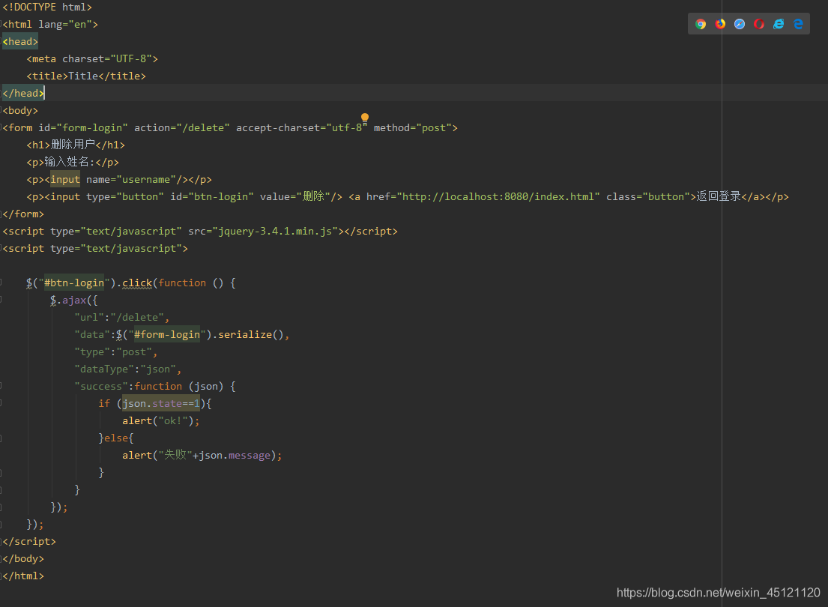
Task: Fold the success function block
Action: click(x=1, y=386)
